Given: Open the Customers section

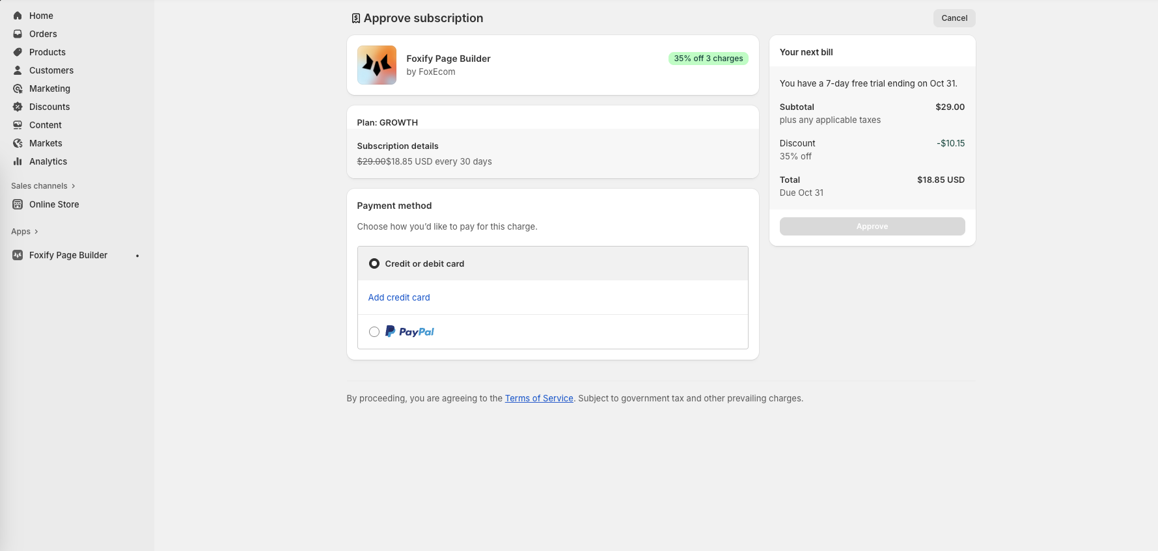Looking at the screenshot, I should click(51, 70).
